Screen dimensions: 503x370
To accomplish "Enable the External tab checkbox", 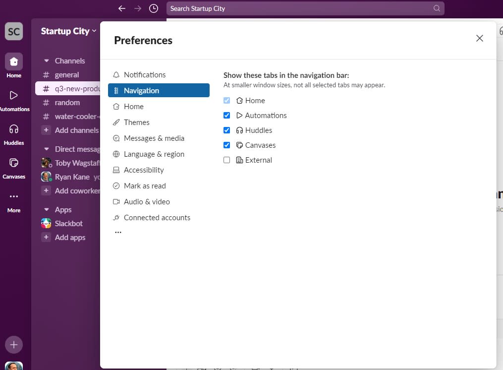I will 227,160.
